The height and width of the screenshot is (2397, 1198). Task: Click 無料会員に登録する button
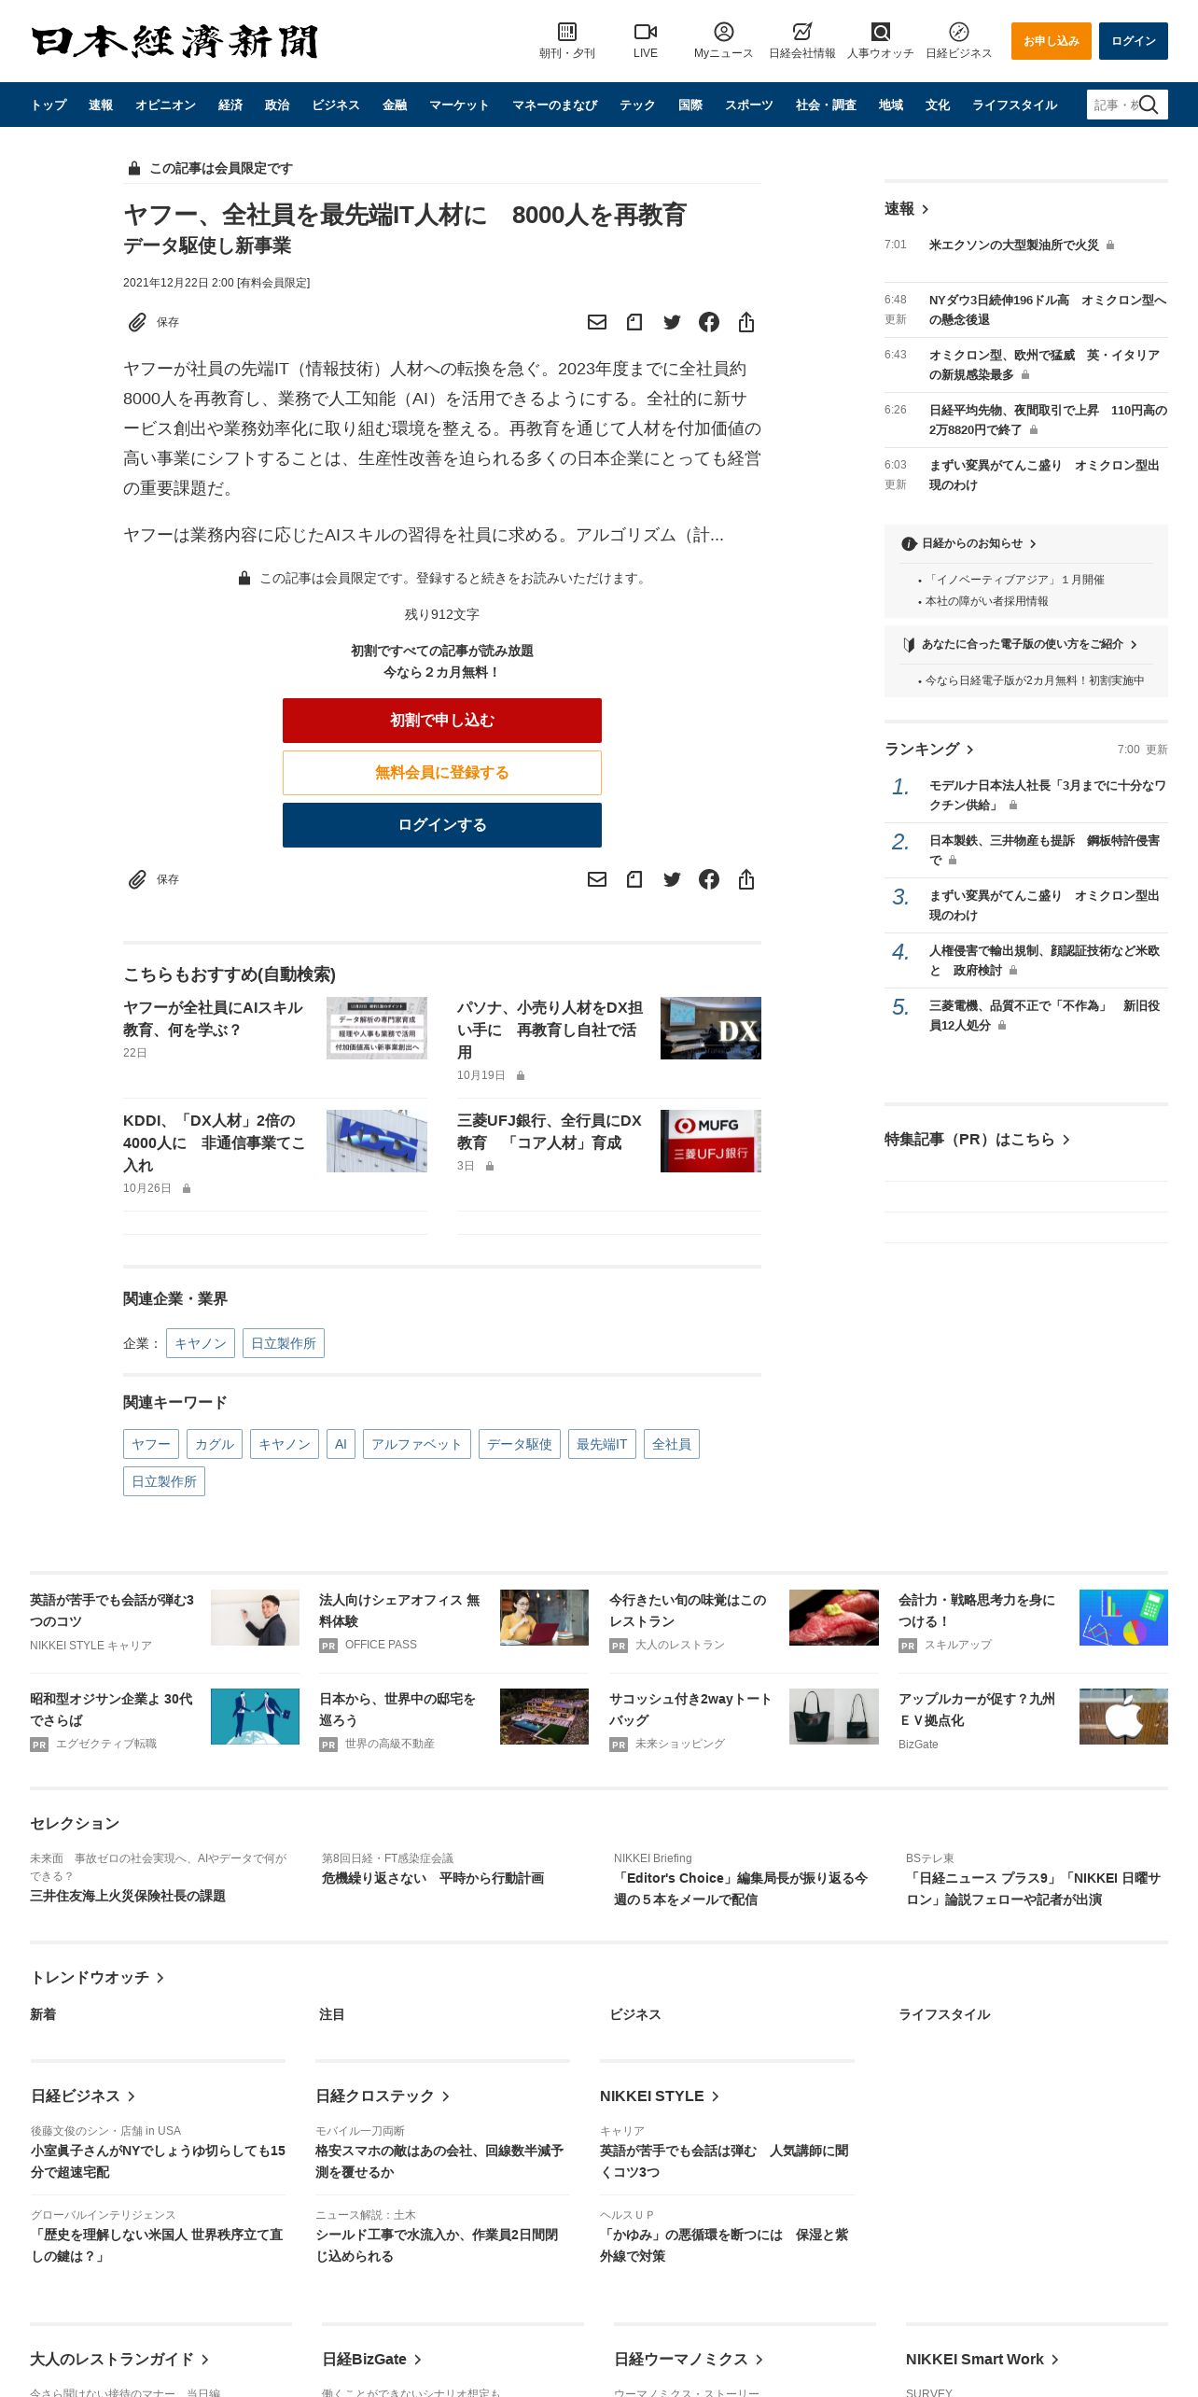coord(442,773)
